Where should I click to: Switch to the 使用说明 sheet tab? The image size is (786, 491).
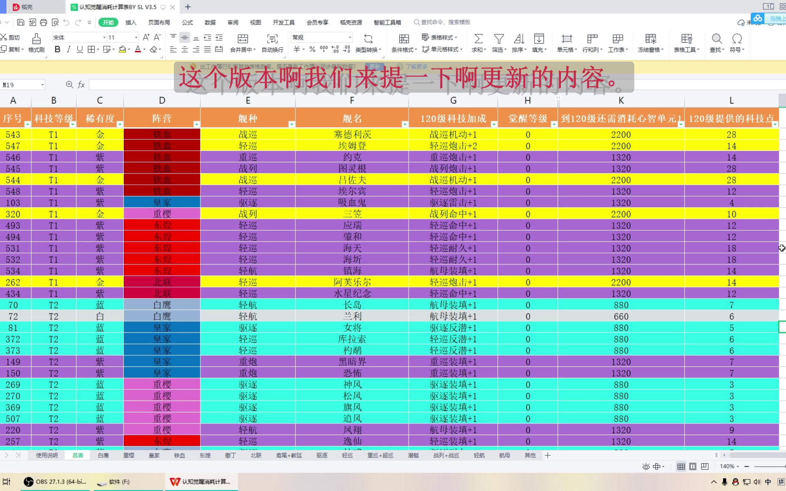(47, 455)
